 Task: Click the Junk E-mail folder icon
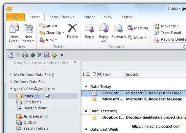[x=19, y=116]
